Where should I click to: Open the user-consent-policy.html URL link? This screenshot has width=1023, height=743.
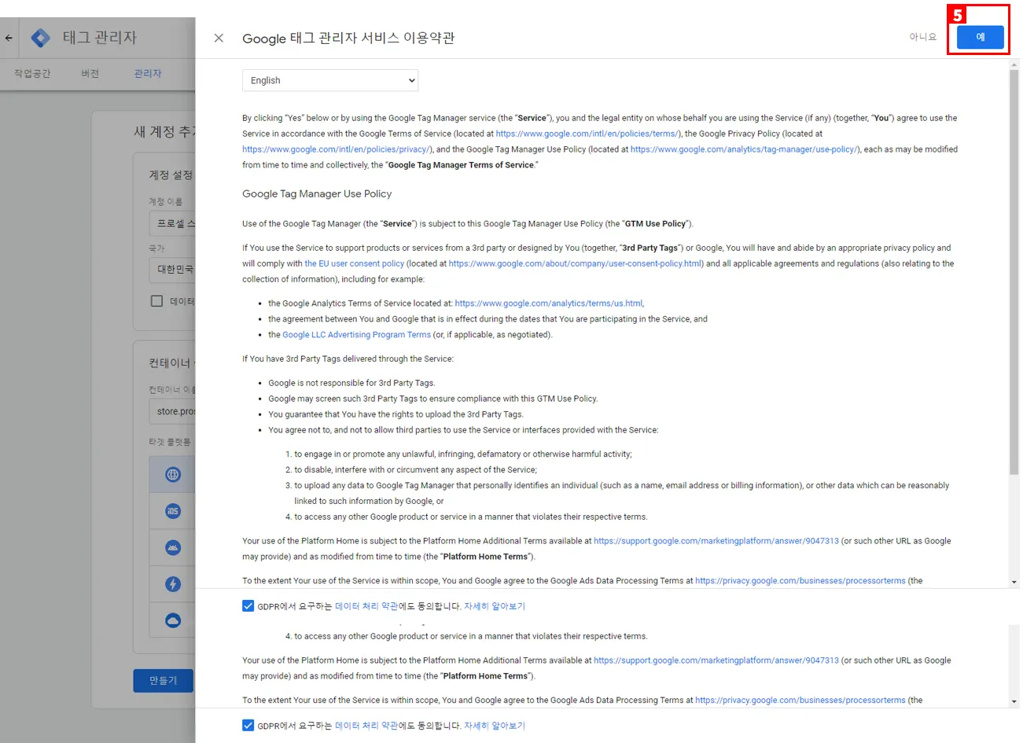(x=576, y=263)
